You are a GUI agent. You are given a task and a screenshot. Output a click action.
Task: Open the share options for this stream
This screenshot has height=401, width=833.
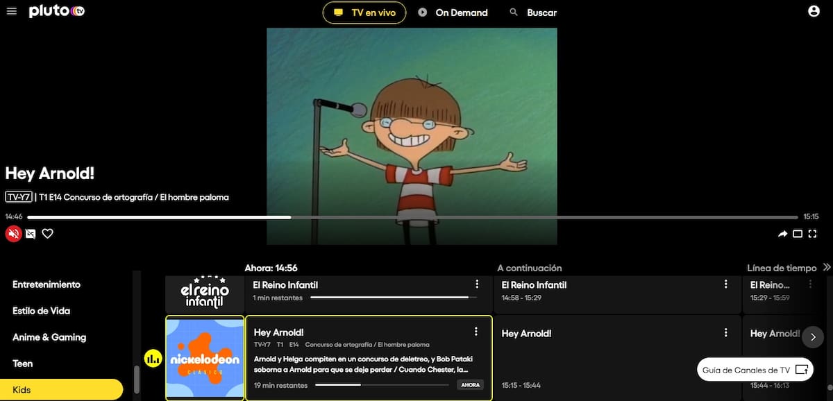click(782, 234)
